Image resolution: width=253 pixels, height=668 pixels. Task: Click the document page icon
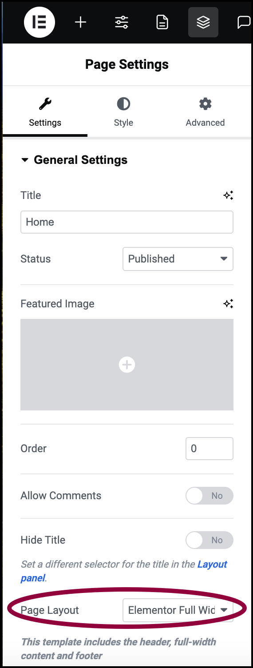click(162, 22)
